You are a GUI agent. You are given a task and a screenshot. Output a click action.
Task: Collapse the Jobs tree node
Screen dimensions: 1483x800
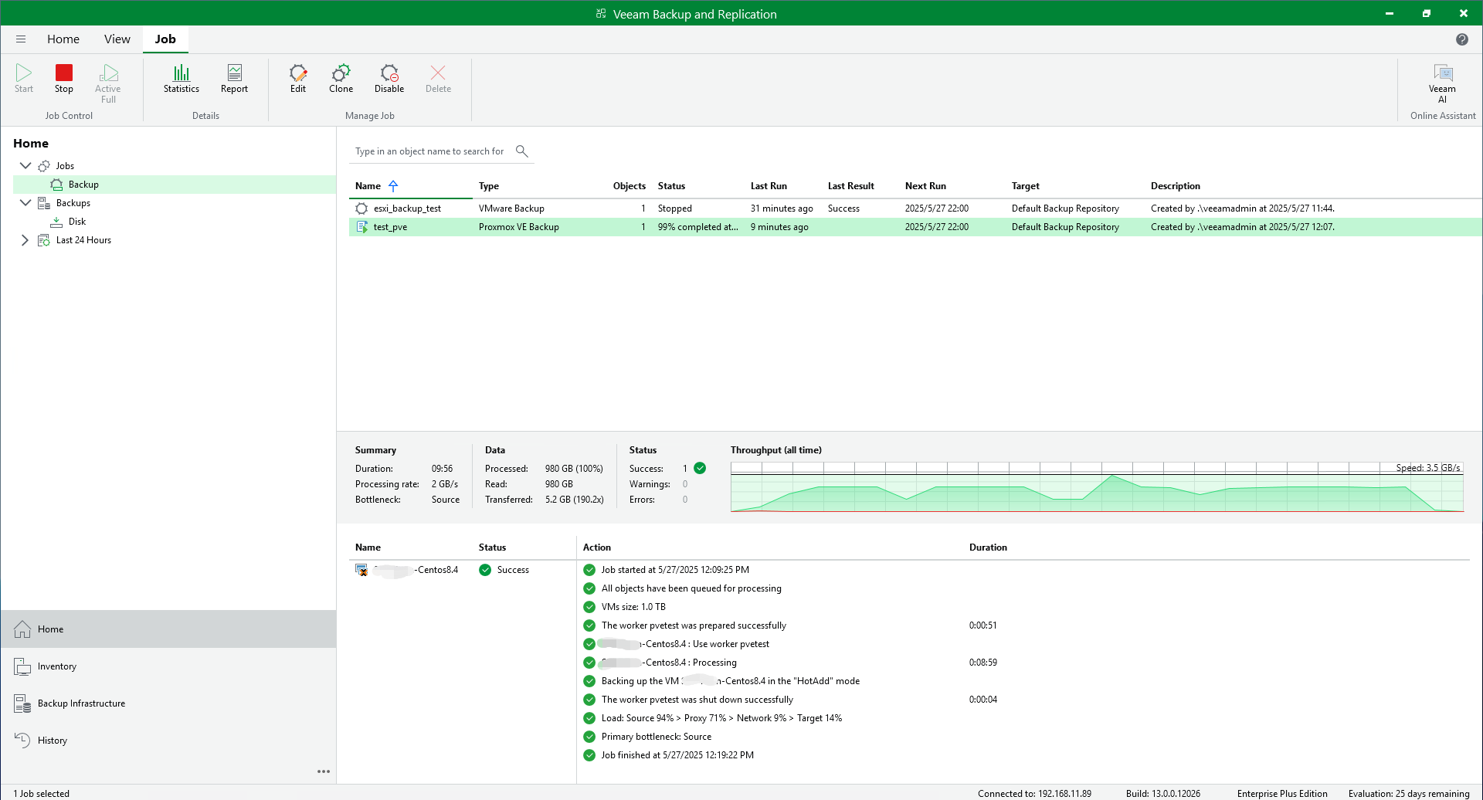[25, 165]
